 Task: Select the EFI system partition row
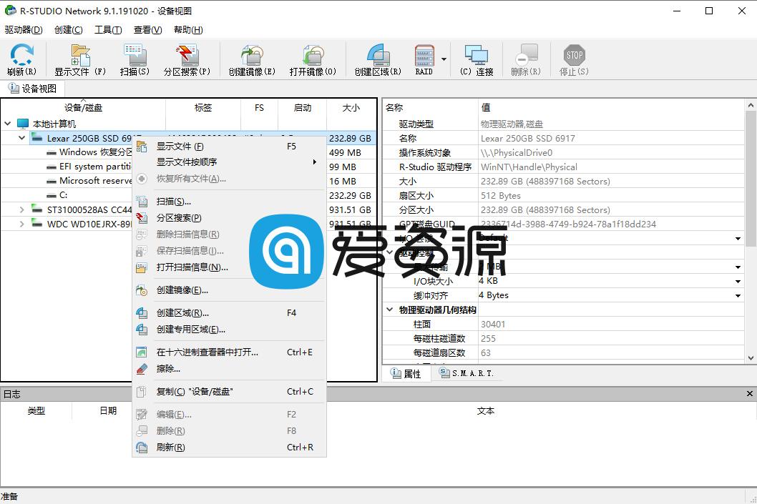(89, 167)
